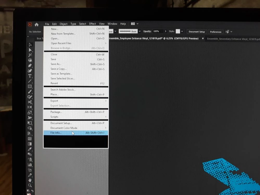Select the Slice tool
This screenshot has height=195, width=260.
point(30,175)
